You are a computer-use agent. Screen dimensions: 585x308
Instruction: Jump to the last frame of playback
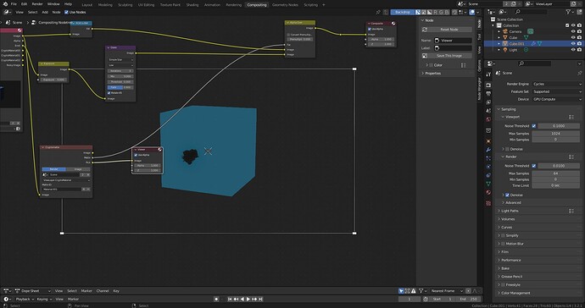(261, 299)
